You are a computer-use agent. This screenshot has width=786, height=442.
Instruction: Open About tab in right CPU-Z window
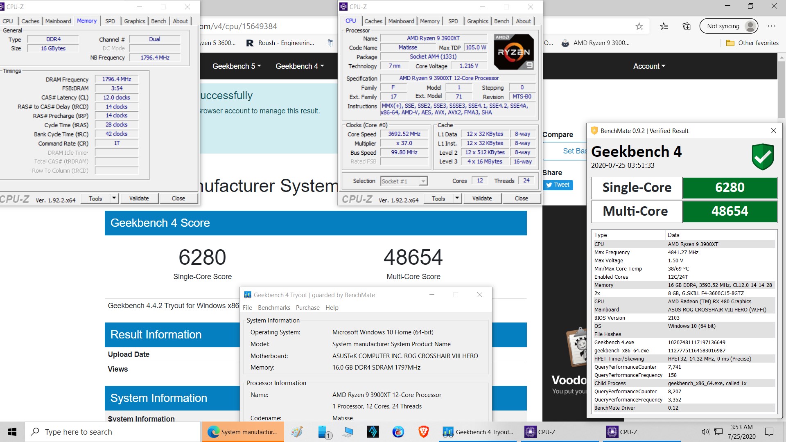click(x=523, y=21)
